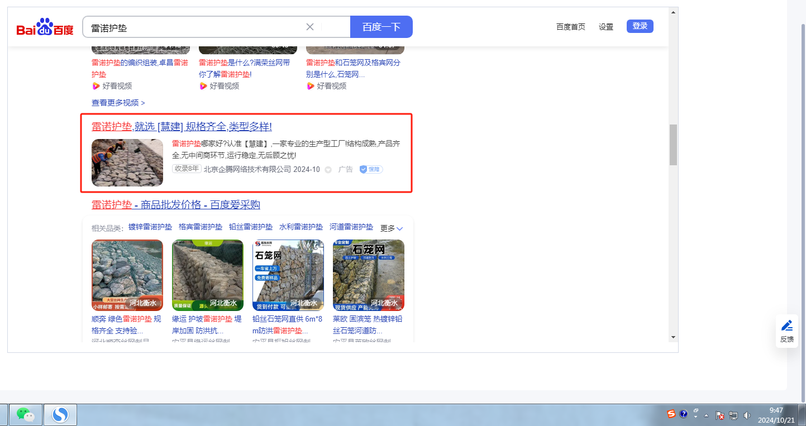The image size is (806, 426).
Task: Click 好看视频 icon under the 满荣丝网 video
Action: click(x=203, y=86)
